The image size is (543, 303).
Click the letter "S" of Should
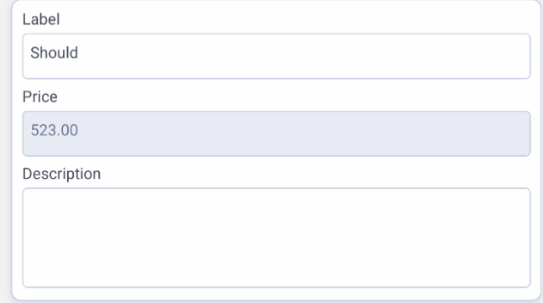pos(34,53)
